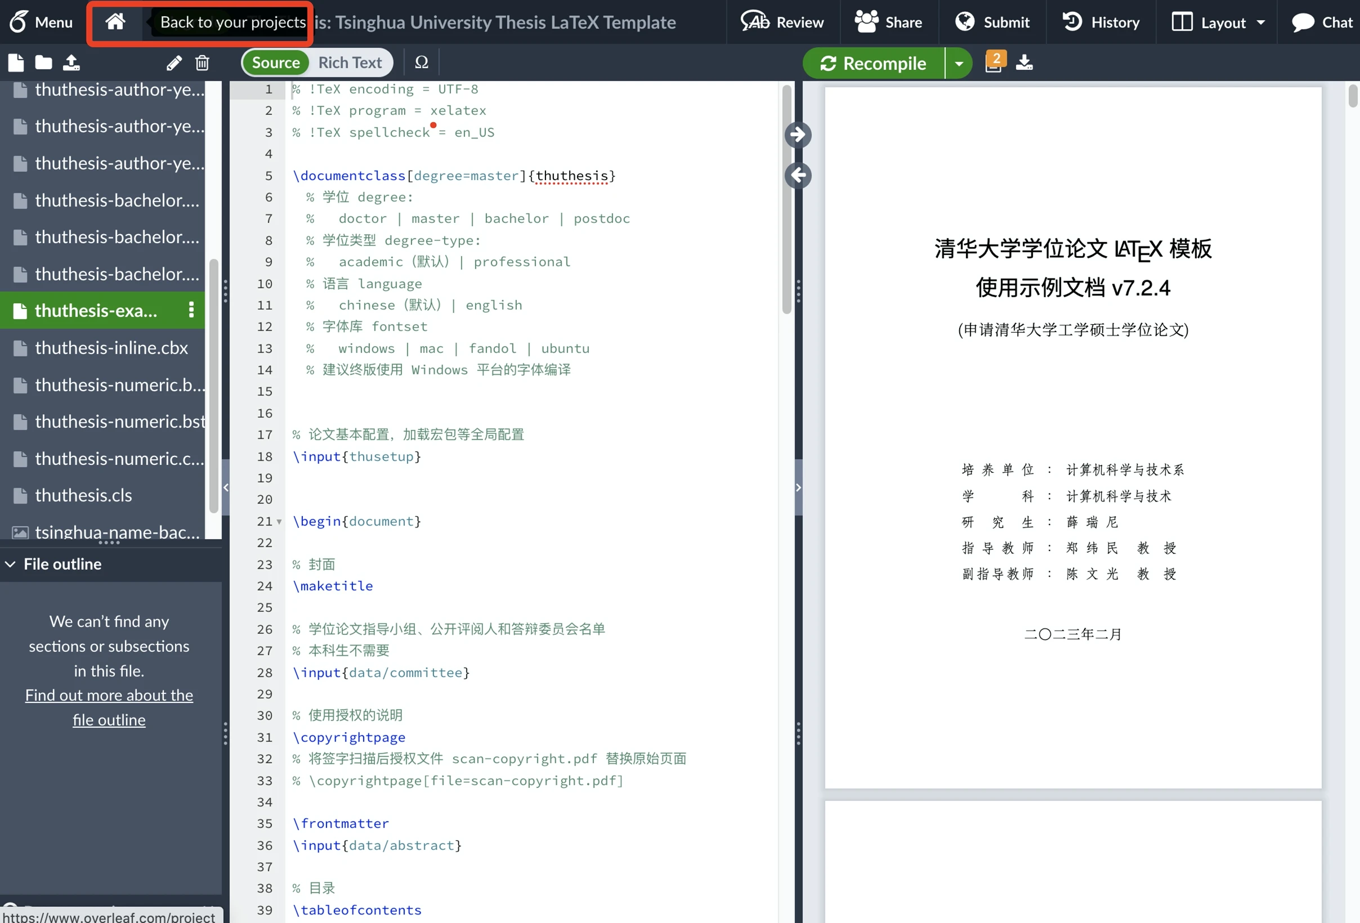This screenshot has height=923, width=1360.
Task: Open the Overleaf Menu
Action: pos(41,22)
